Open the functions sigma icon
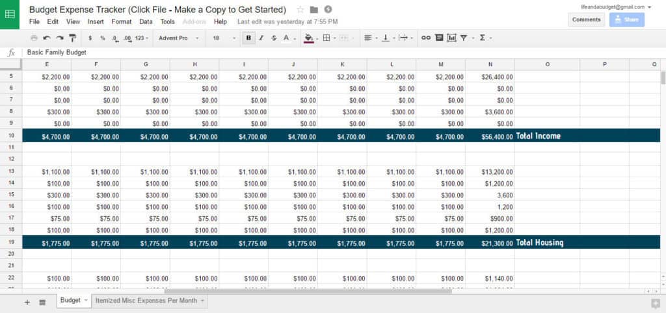Screen dimensions: 666x313 point(482,38)
